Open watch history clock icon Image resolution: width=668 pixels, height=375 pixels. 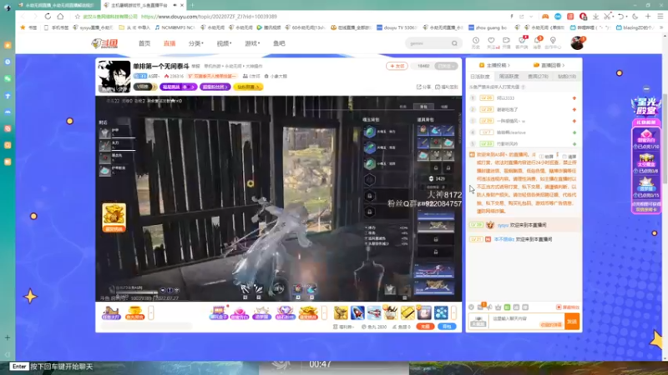pyautogui.click(x=475, y=42)
